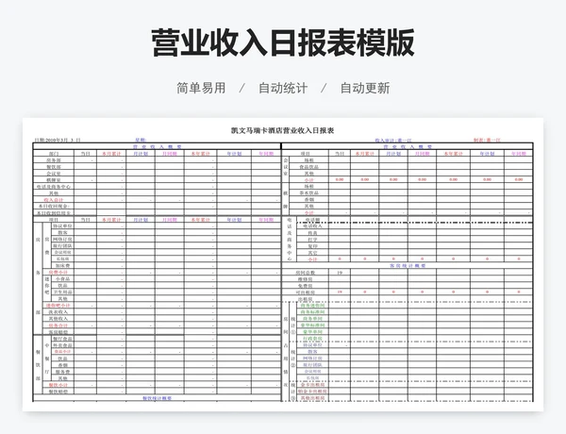Click the 本日收回现金 row label
This screenshot has width=566, height=434.
pos(54,207)
